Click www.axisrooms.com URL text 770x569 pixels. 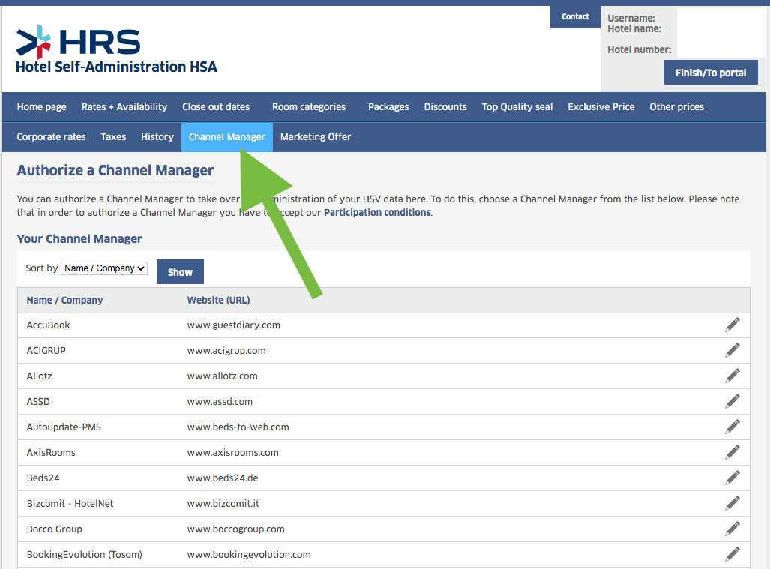[232, 453]
